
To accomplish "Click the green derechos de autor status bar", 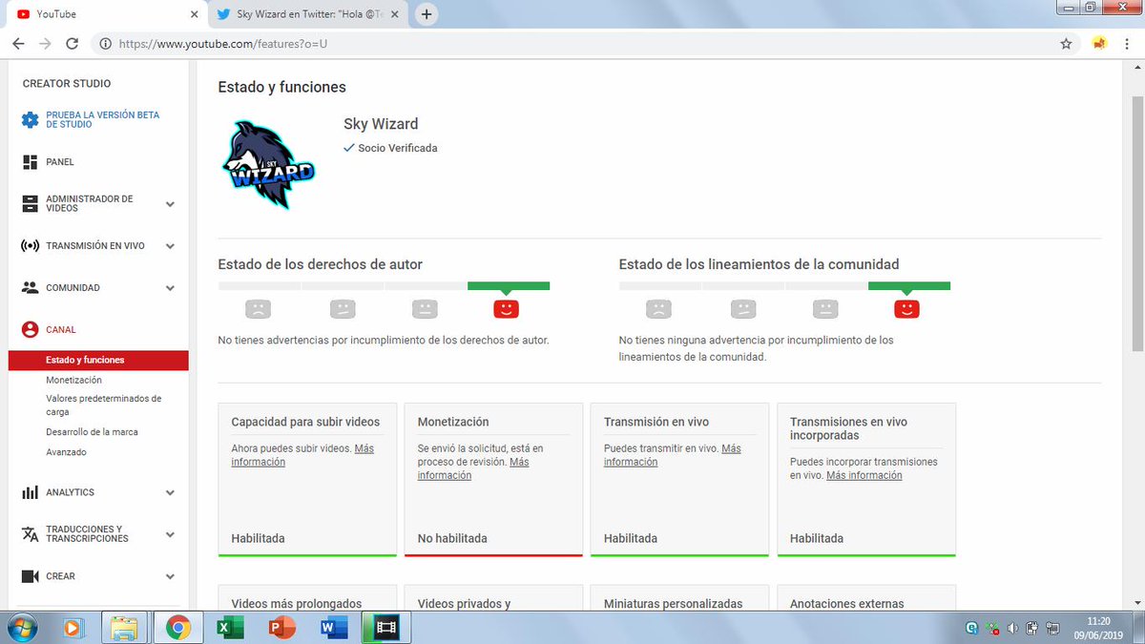I will coord(509,285).
